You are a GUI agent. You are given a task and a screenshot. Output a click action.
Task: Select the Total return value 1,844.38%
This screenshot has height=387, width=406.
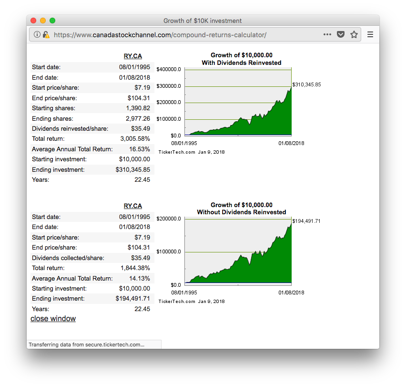coord(135,268)
